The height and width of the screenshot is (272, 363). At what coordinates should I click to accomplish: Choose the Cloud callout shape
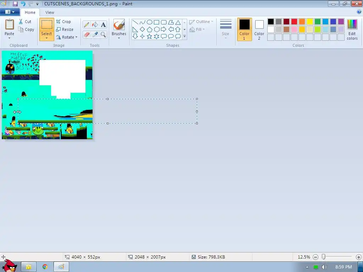[178, 36]
